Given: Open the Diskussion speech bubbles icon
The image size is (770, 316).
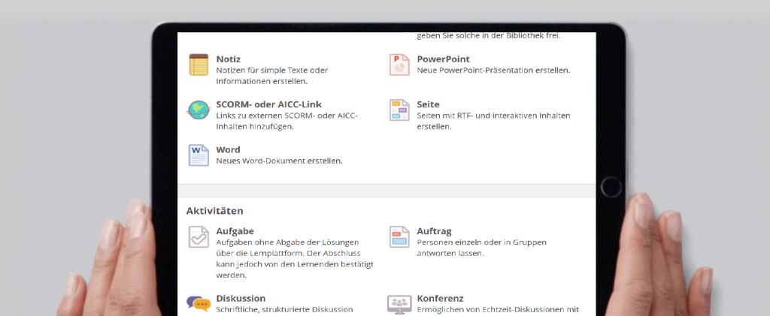Looking at the screenshot, I should tap(199, 304).
